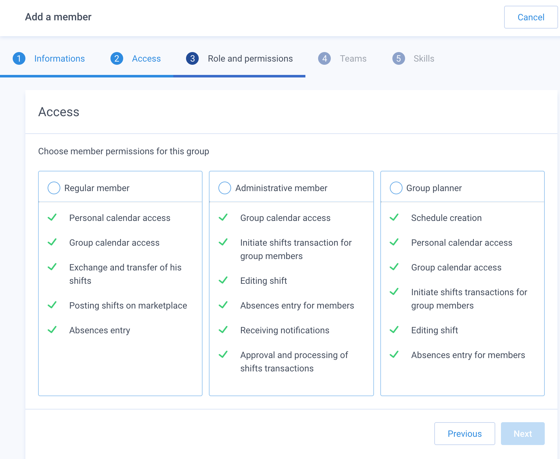Click 'Group calendar access' under Regular member
This screenshot has width=560, height=459.
(x=114, y=243)
